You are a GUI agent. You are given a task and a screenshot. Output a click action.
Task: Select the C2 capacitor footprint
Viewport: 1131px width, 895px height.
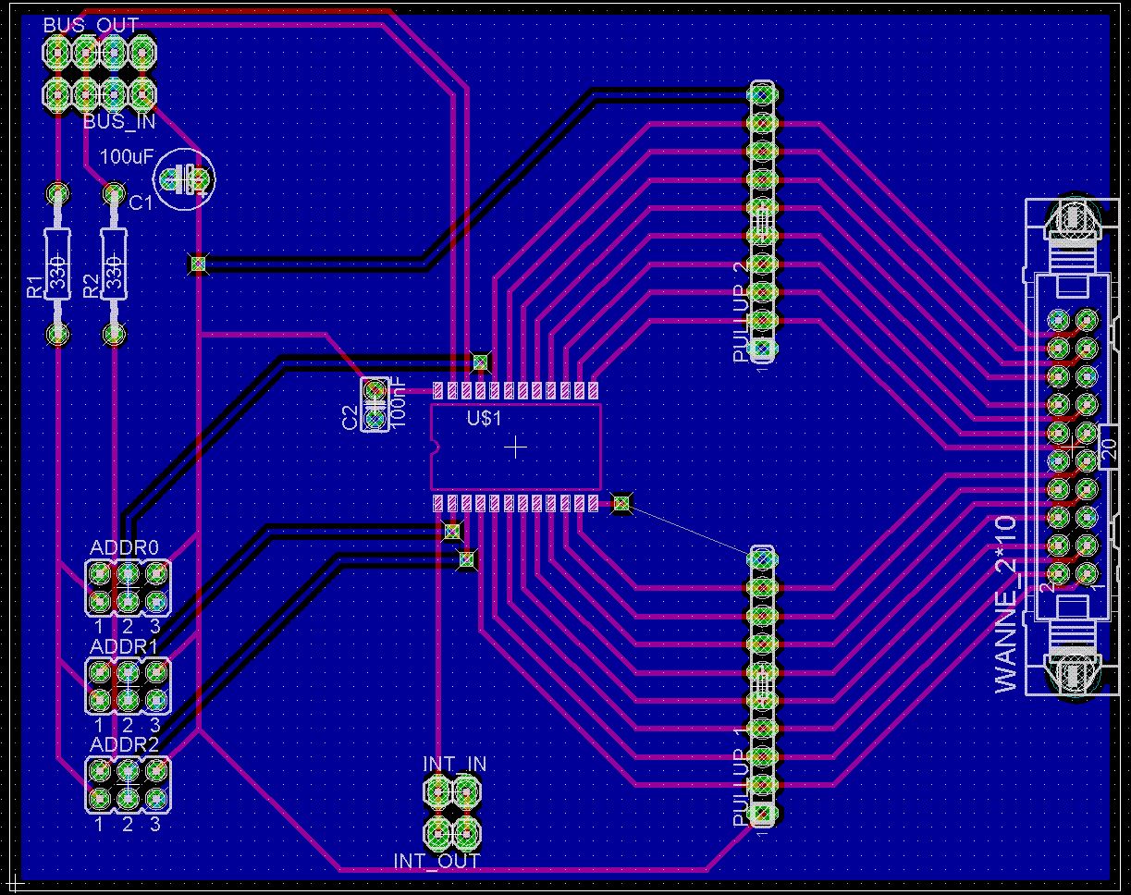tap(375, 404)
